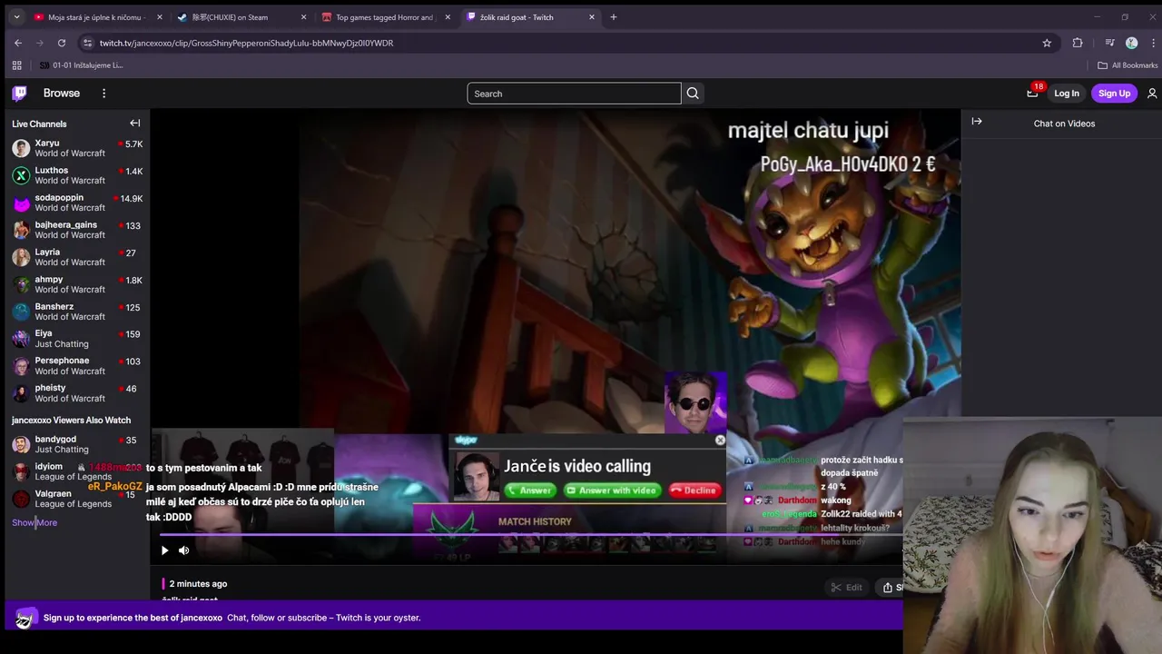Bookmark this page with star icon
This screenshot has height=654, width=1162.
pyautogui.click(x=1047, y=43)
